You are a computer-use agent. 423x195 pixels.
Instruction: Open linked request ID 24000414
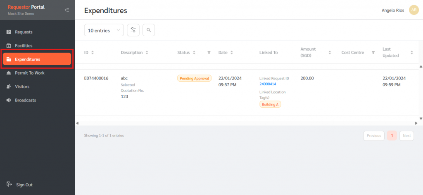tap(268, 84)
